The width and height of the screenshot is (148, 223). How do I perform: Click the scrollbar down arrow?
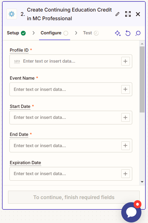coord(142,182)
